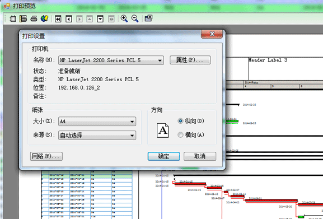Go to previous page of preview
Viewport: 323px width, 219px height.
(69, 19)
